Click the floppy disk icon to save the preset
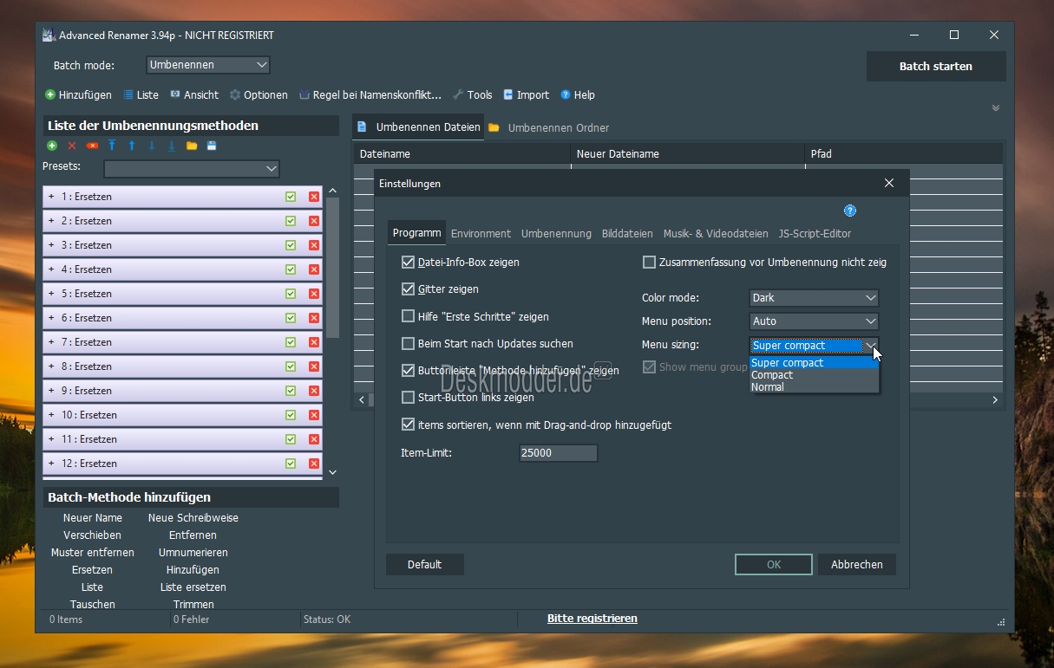The image size is (1054, 668). click(212, 146)
